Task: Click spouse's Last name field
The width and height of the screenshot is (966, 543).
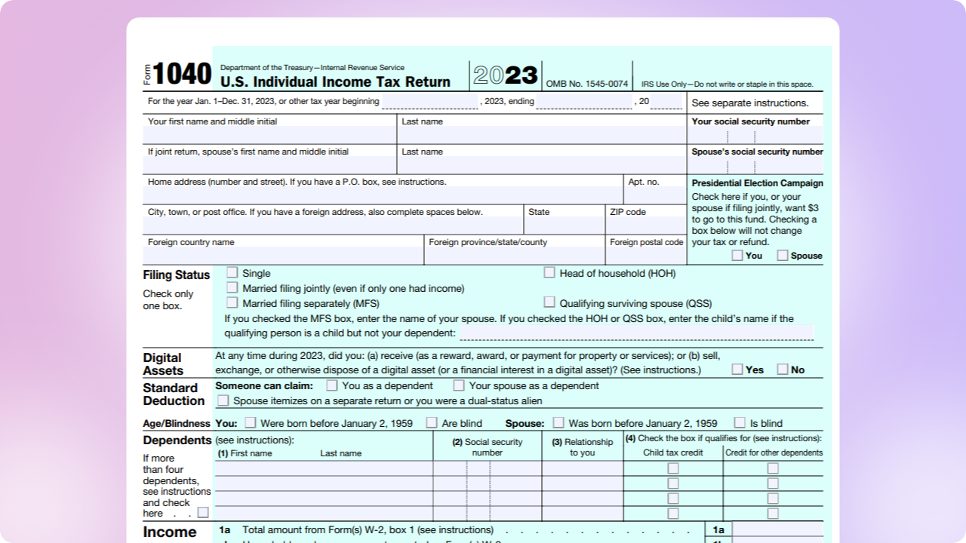Action: coord(542,166)
